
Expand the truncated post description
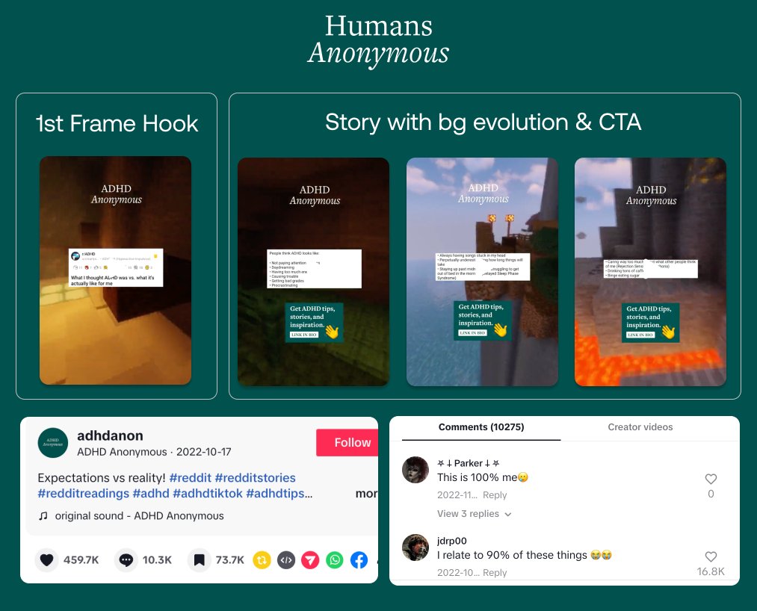[365, 494]
